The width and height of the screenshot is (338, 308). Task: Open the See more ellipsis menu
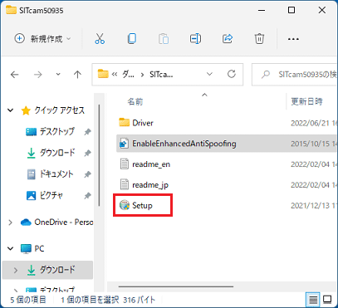pos(293,39)
